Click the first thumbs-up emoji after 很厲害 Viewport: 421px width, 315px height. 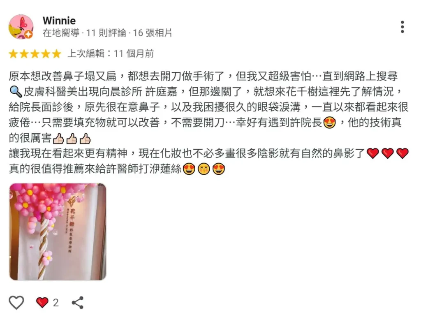[58, 139]
